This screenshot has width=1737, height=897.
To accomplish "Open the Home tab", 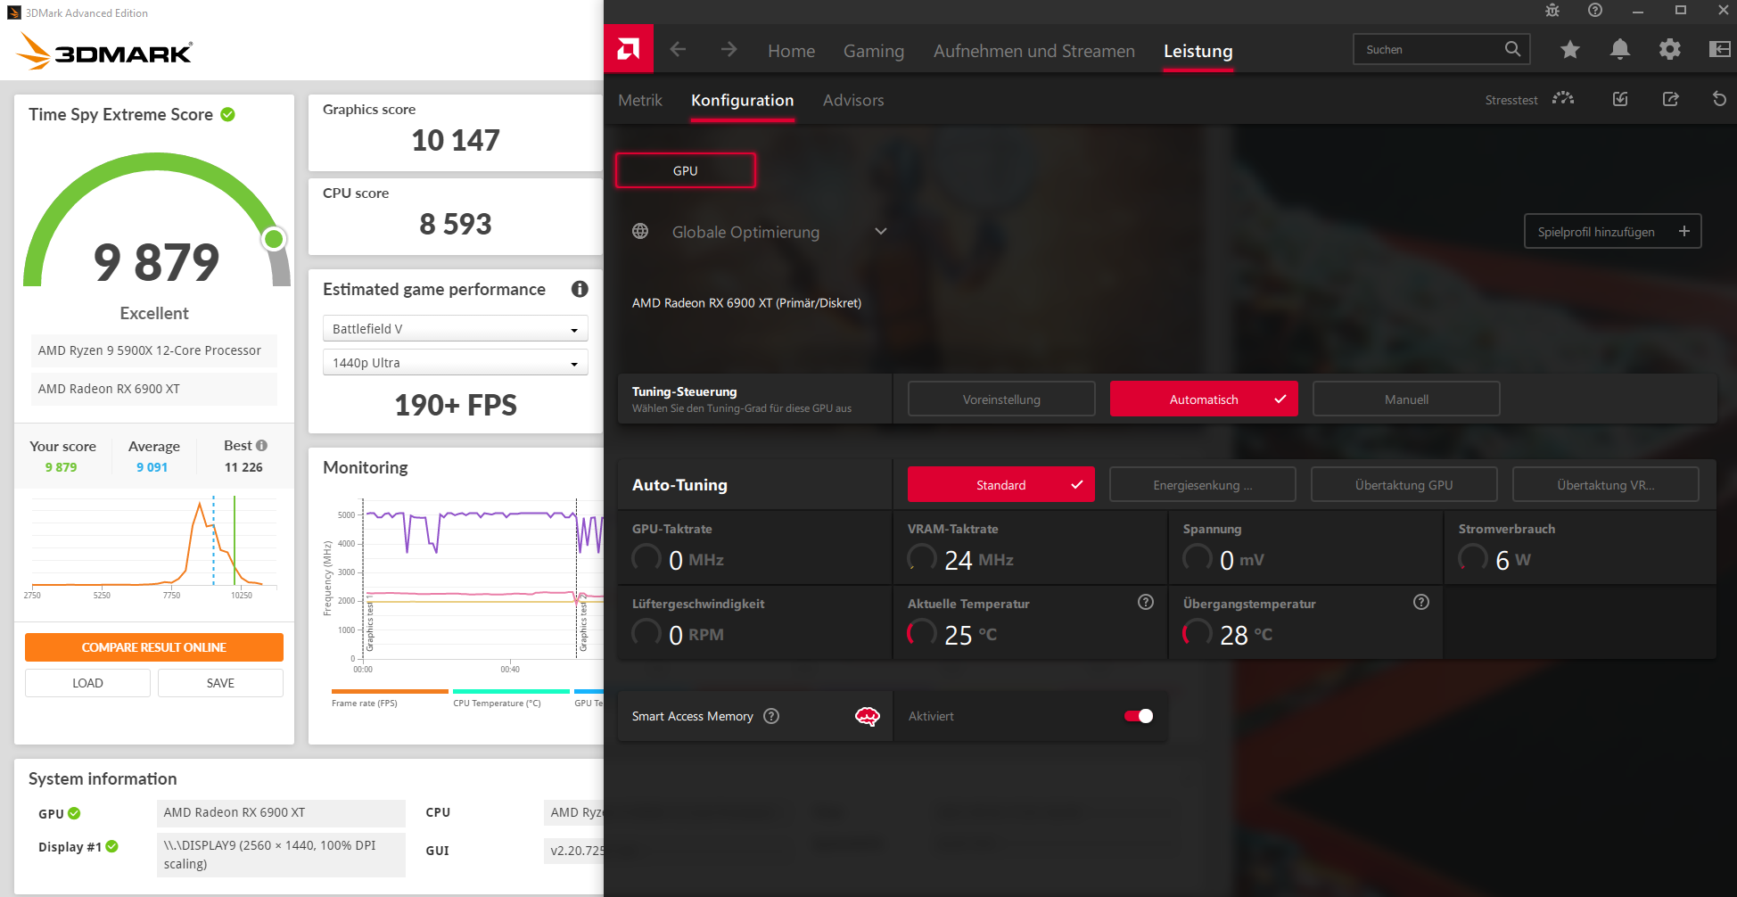I will (x=791, y=51).
